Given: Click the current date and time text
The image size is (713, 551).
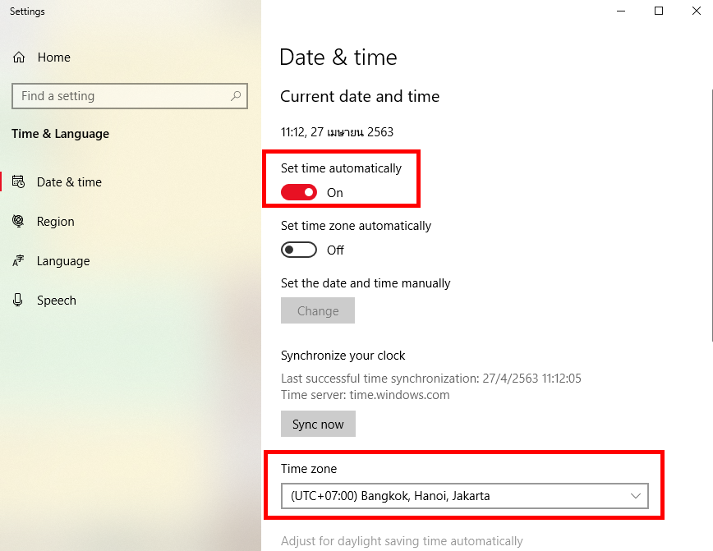Looking at the screenshot, I should pos(337,132).
